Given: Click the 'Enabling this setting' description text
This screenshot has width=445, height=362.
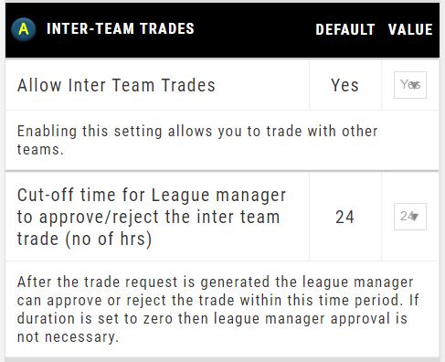Looking at the screenshot, I should (197, 140).
